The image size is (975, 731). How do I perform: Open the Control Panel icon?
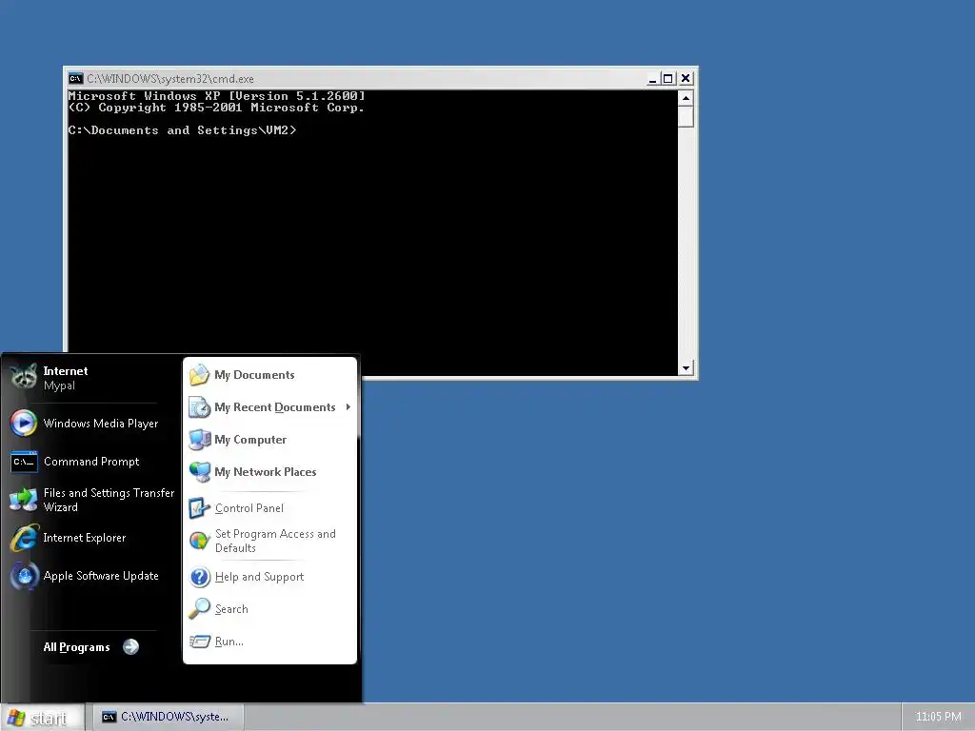pos(199,508)
